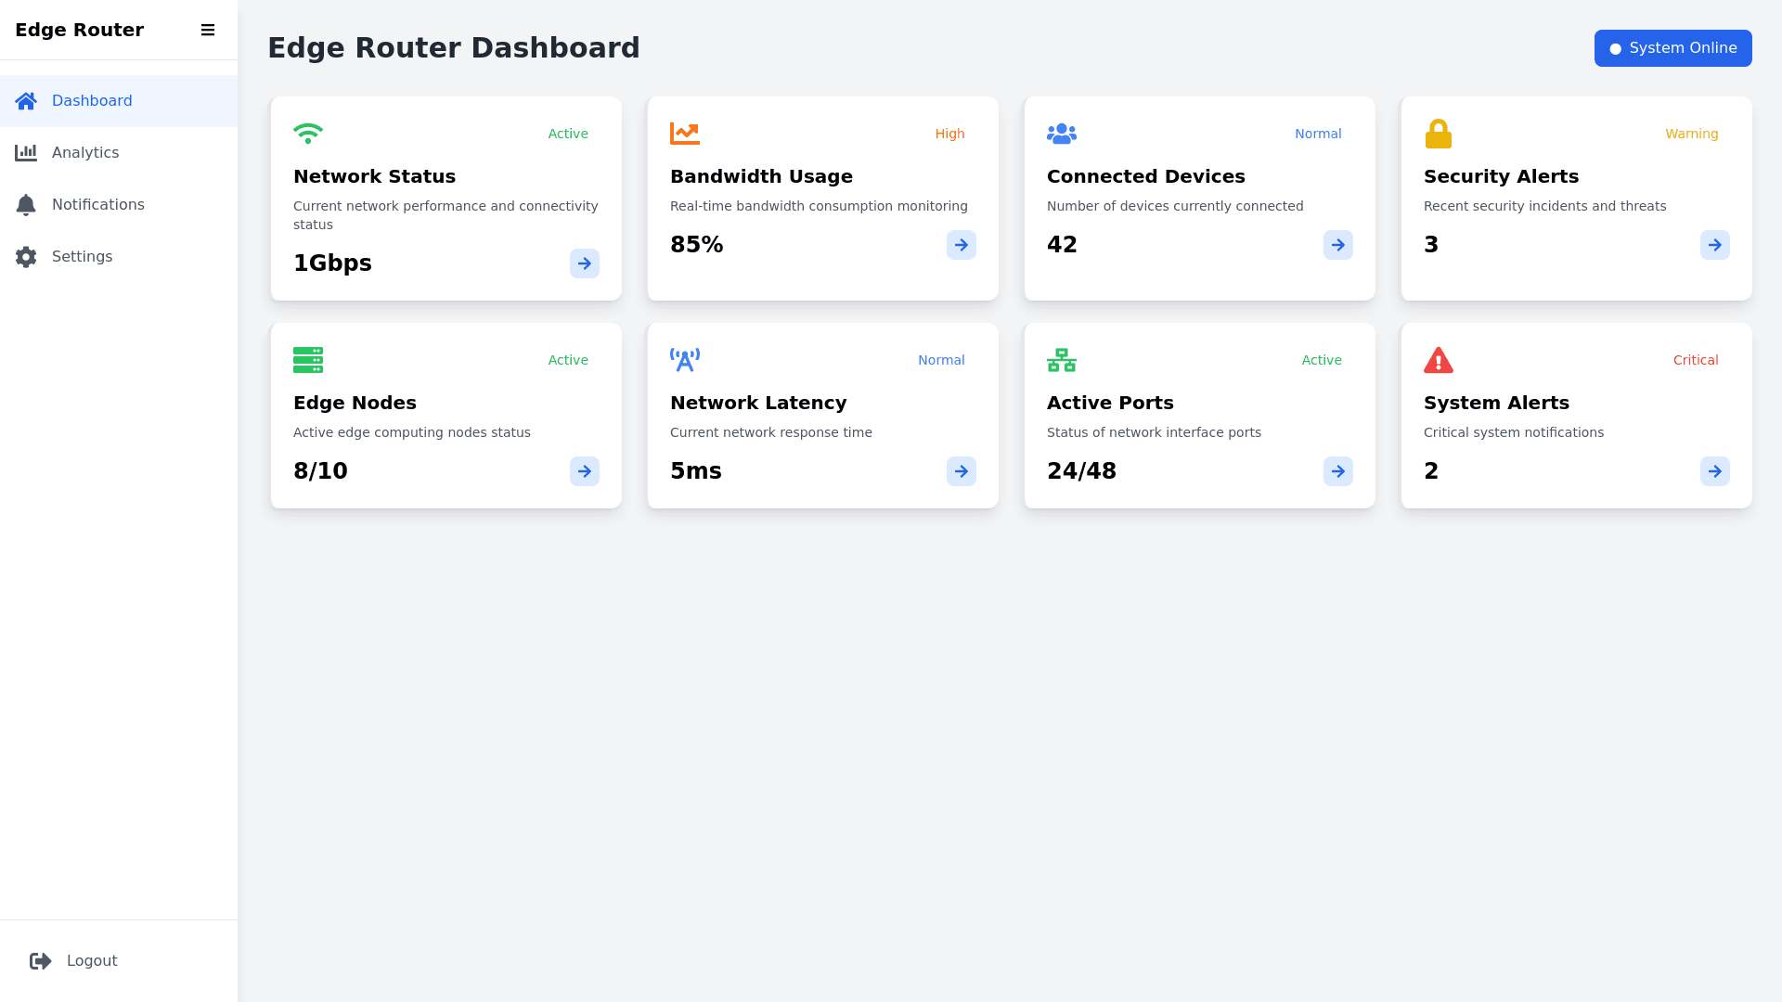This screenshot has height=1002, width=1782.
Task: Click the Bandwidth Usage chart icon
Action: 685,134
